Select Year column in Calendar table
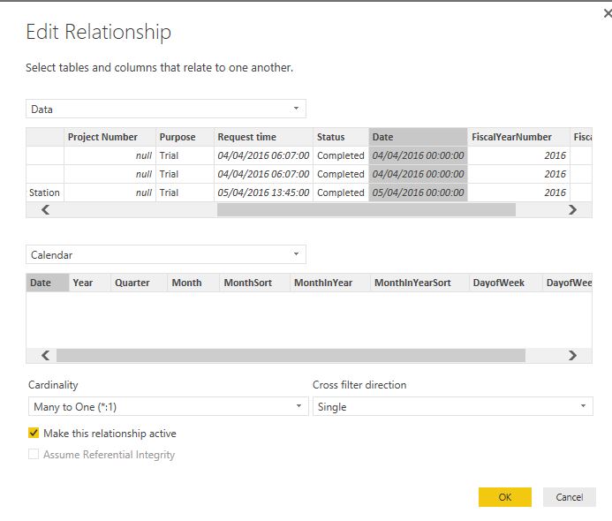Image resolution: width=612 pixels, height=521 pixels. pos(90,283)
